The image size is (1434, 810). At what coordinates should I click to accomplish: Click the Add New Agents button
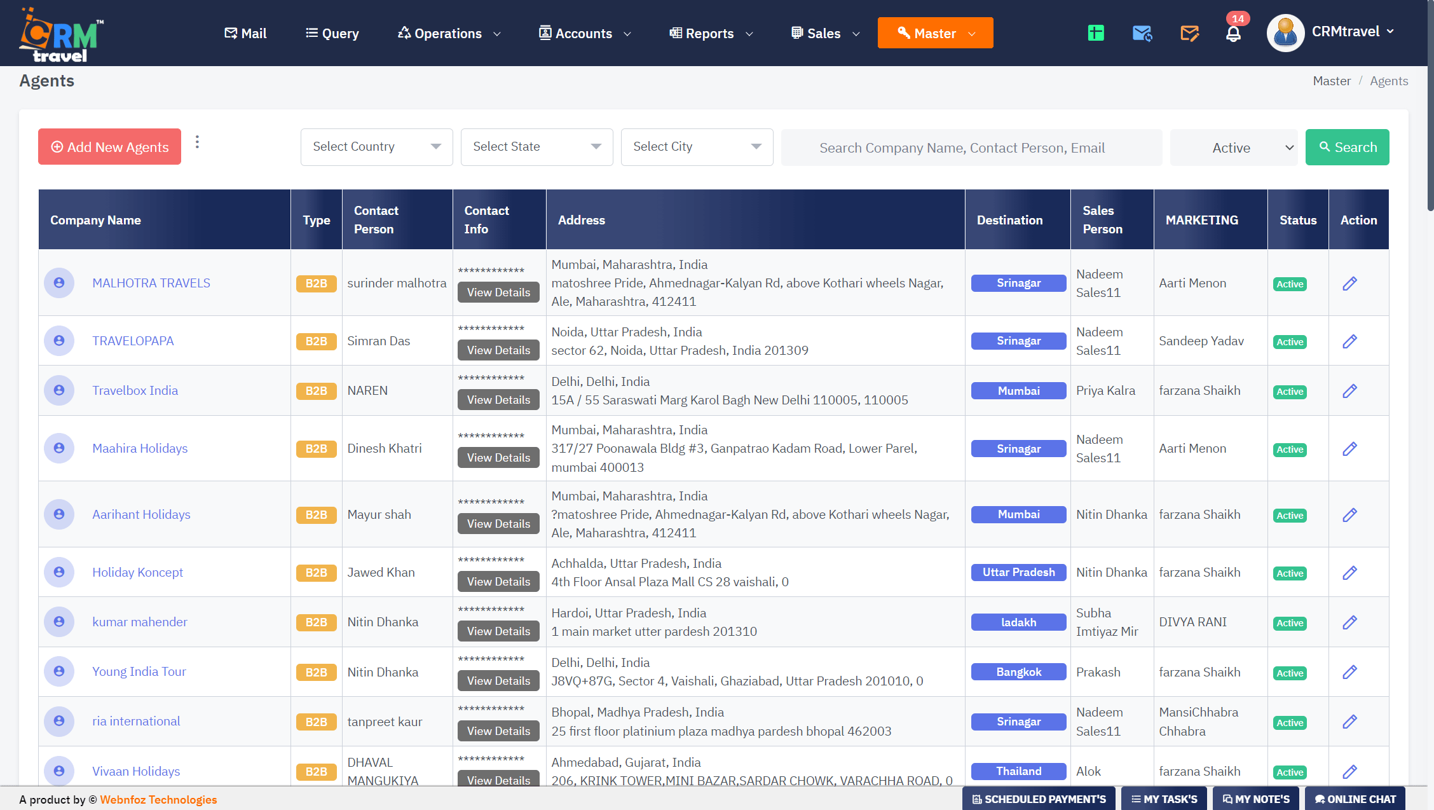pyautogui.click(x=109, y=146)
